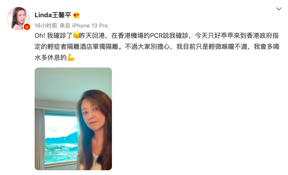Expand the post options chevron
The height and width of the screenshot is (175, 288).
[x=279, y=9]
